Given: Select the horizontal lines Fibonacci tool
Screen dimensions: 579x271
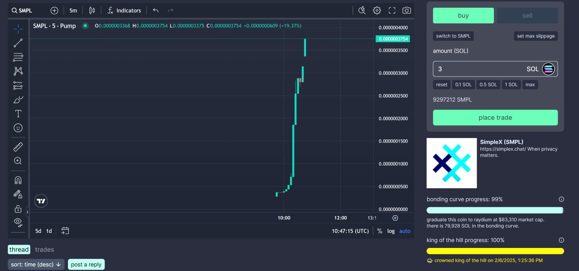Looking at the screenshot, I should (18, 57).
